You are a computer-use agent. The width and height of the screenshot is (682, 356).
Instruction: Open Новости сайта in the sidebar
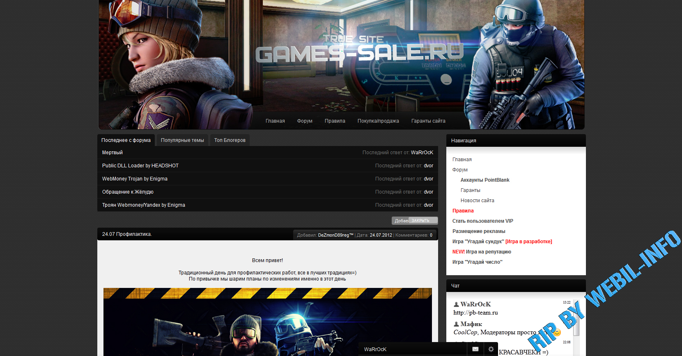pos(478,201)
